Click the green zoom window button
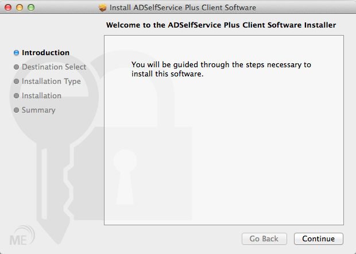356x254 pixels. click(x=31, y=8)
